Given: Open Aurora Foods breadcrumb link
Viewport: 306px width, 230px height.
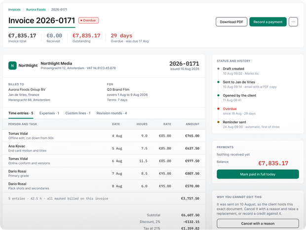Looking at the screenshot, I should point(36,9).
